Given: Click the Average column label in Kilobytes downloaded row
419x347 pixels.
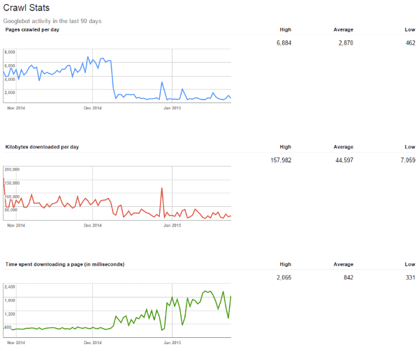Looking at the screenshot, I should coord(344,147).
